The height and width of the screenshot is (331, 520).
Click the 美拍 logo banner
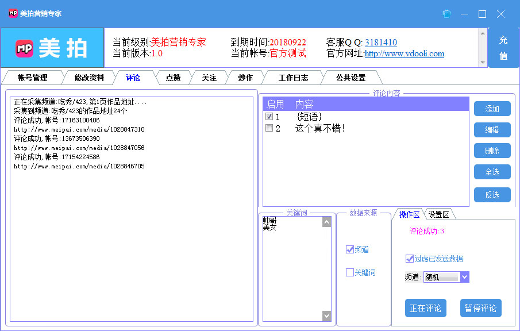click(x=52, y=48)
